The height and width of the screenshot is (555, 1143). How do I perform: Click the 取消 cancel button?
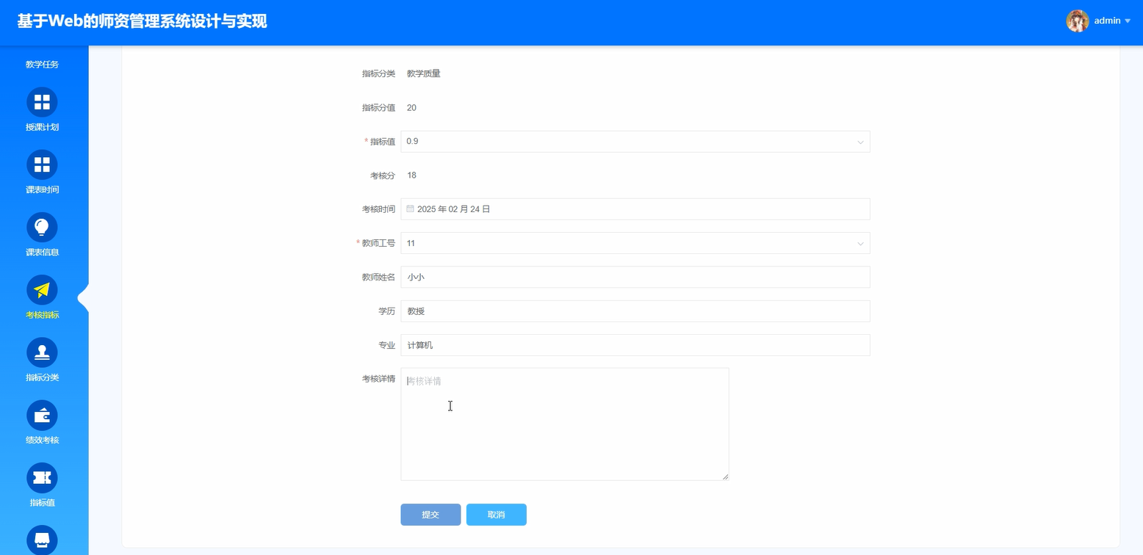tap(497, 515)
